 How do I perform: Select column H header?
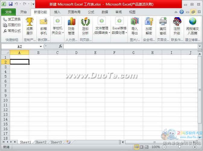153,53
